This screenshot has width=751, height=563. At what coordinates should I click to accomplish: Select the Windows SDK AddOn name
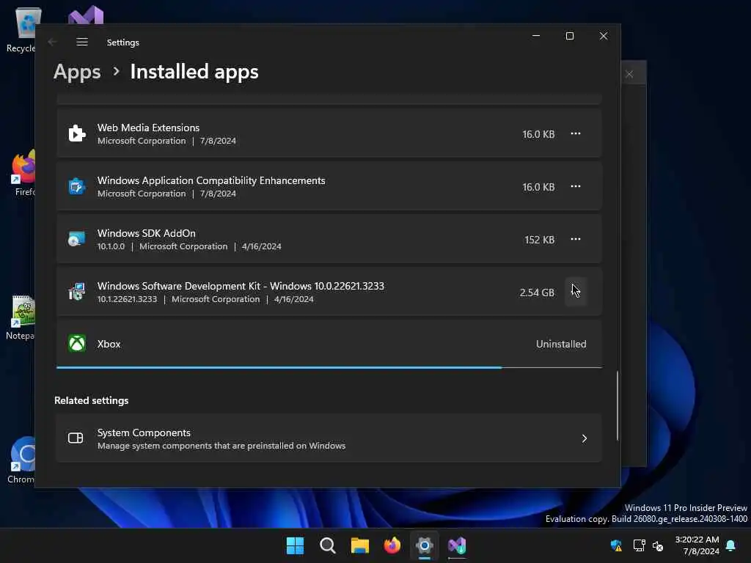(x=147, y=233)
